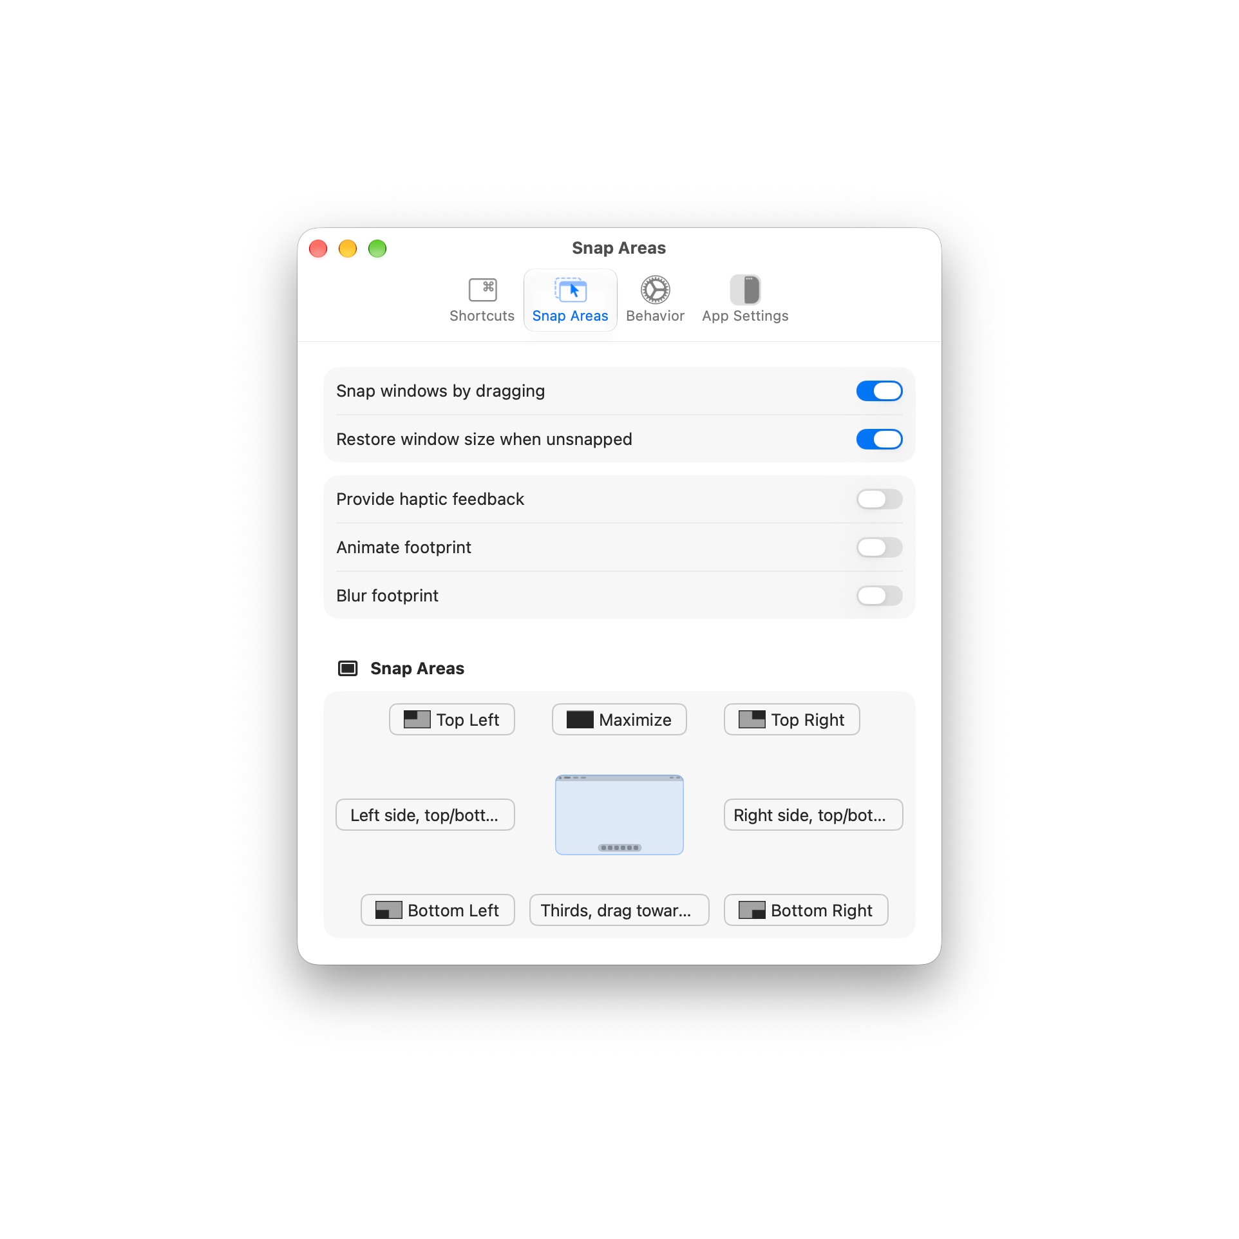Turn off Snap windows by dragging
The image size is (1239, 1239).
click(879, 391)
